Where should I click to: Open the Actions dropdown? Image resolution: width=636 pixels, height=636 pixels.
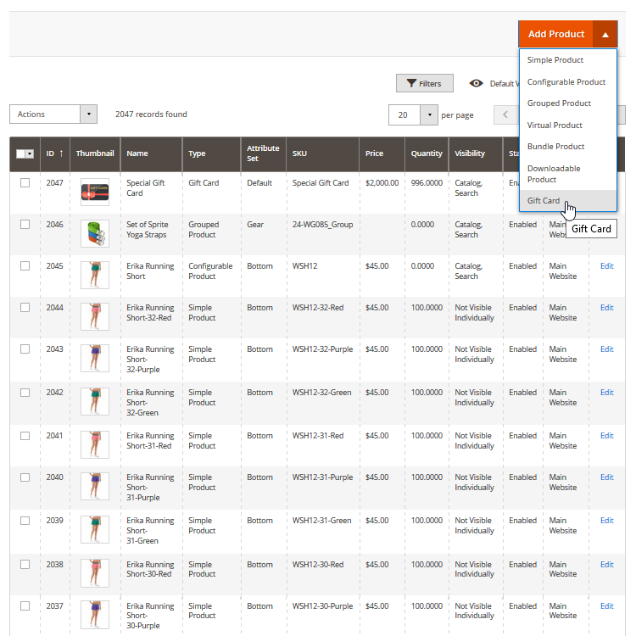point(53,114)
